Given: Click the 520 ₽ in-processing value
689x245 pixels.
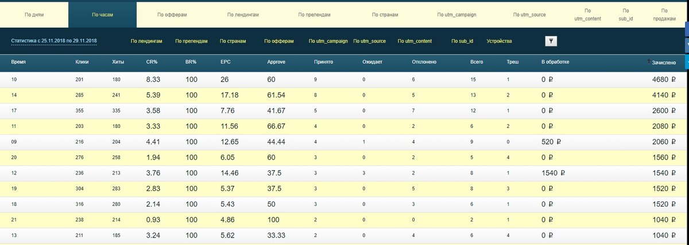Looking at the screenshot, I should tap(551, 141).
